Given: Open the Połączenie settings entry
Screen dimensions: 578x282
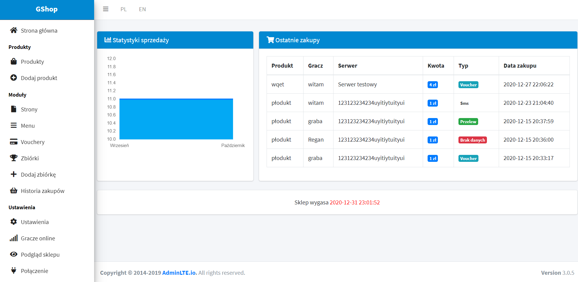Looking at the screenshot, I should (x=34, y=271).
